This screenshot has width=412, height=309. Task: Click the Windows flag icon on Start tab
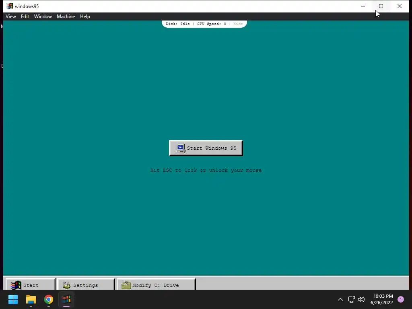[16, 285]
